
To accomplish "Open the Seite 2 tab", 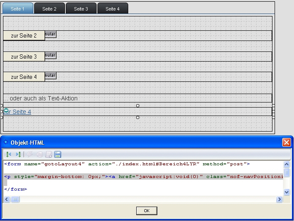I will click(x=49, y=9).
